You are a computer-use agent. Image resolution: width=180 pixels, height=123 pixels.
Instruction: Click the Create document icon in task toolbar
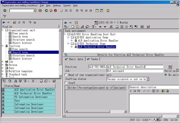(73, 27)
